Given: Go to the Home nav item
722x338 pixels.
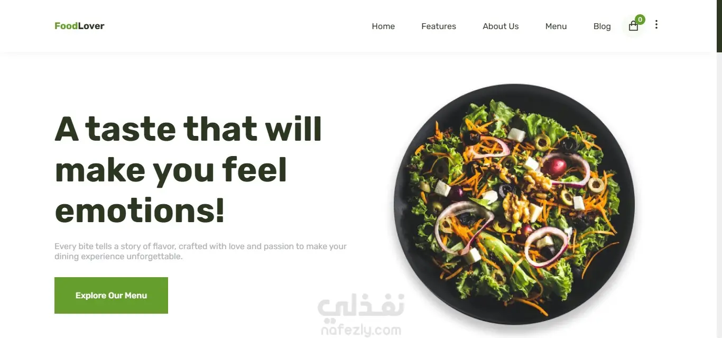Looking at the screenshot, I should [383, 26].
